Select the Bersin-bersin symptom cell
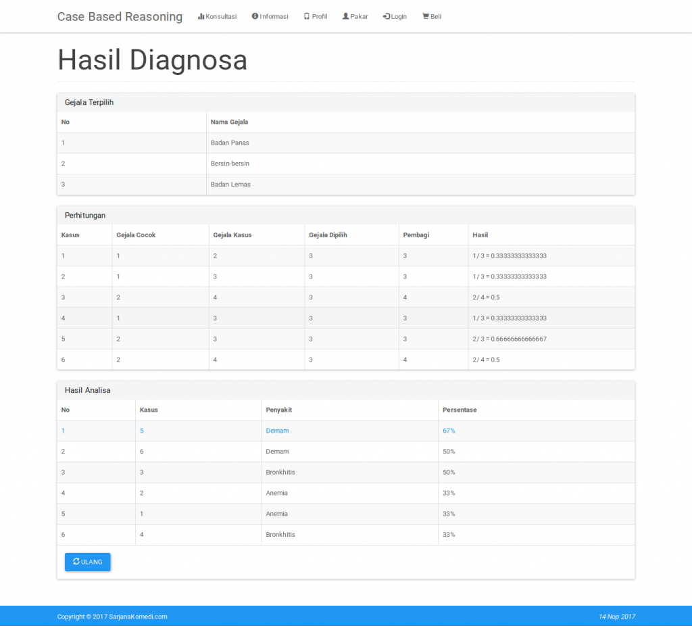Screen dimensions: 692x628 click(420, 164)
